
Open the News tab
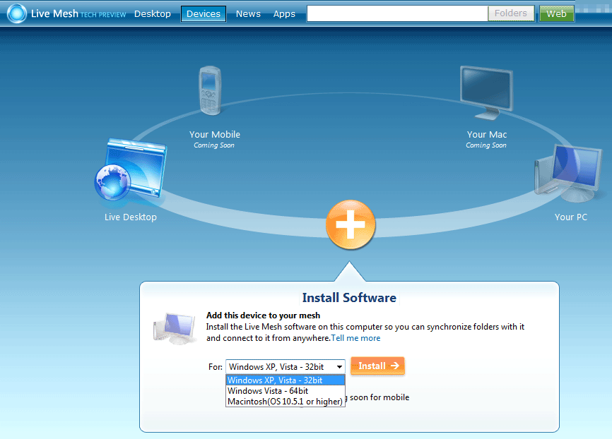coord(248,13)
